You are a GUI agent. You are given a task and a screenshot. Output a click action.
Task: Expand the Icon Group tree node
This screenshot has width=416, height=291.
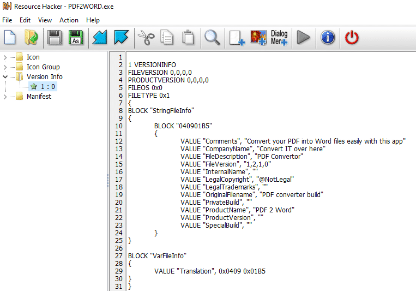5,67
